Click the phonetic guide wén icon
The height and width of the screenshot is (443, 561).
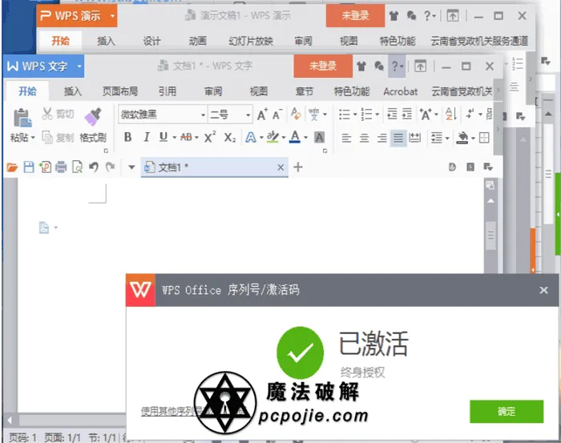(x=314, y=115)
